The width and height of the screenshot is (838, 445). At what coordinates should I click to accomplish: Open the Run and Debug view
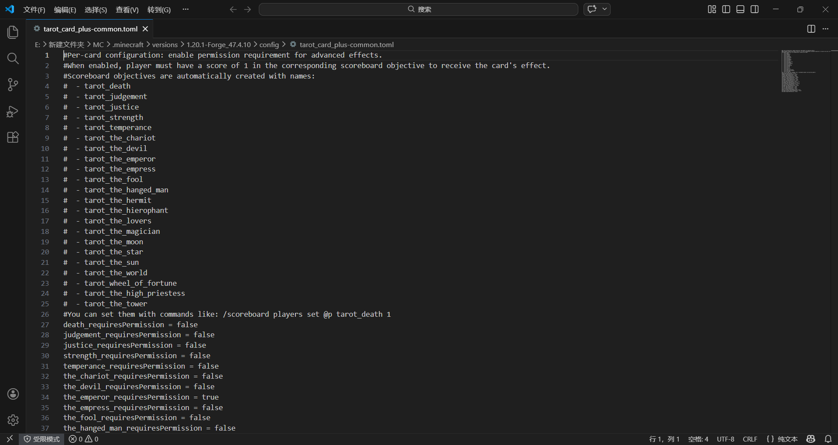[13, 112]
